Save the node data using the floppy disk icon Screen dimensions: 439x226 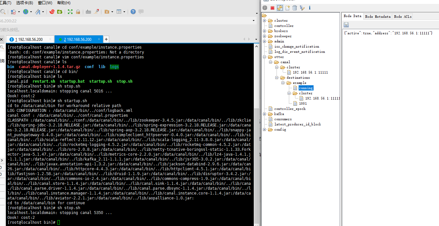coord(346,25)
